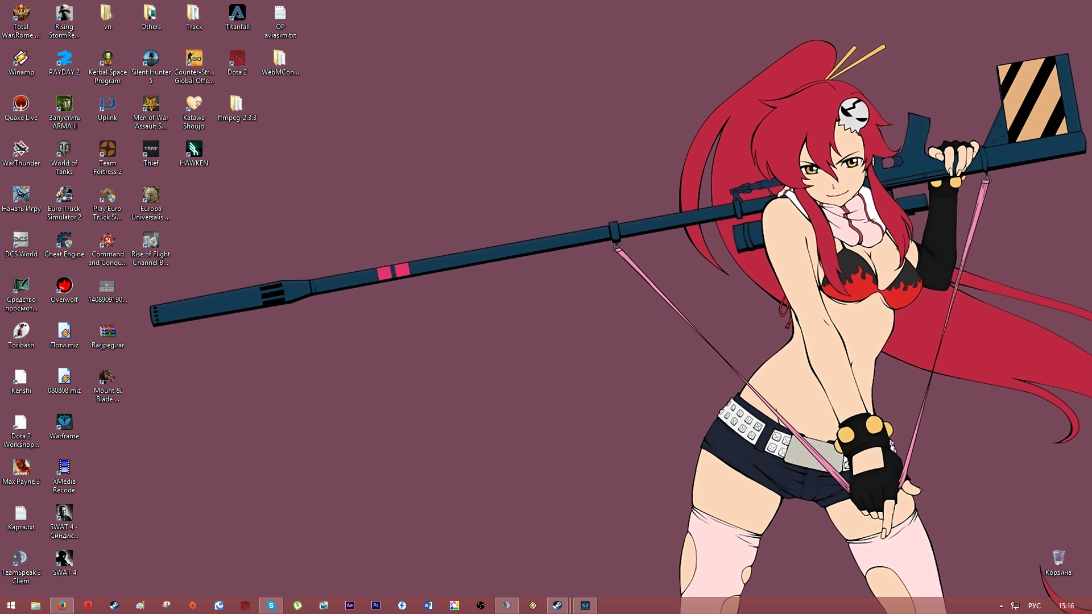Screen dimensions: 1092x614
Task: Switch to Firefox in the taskbar
Action: pos(62,605)
